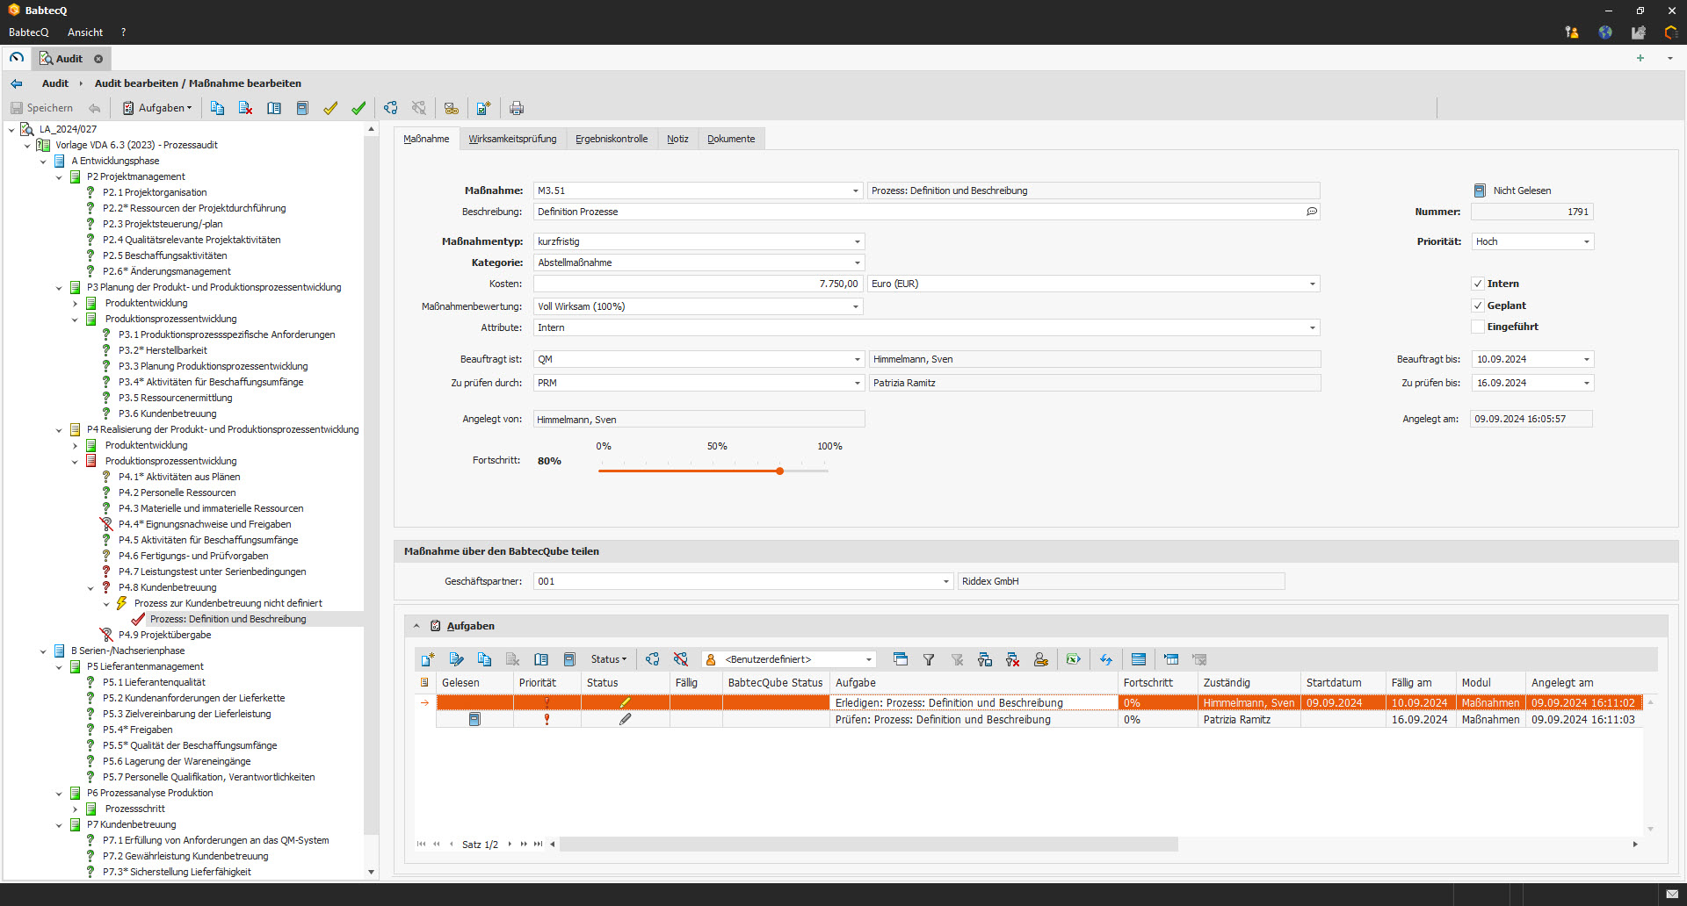Image resolution: width=1687 pixels, height=906 pixels.
Task: Click the share network icon in the main toolbar
Action: coord(391,108)
